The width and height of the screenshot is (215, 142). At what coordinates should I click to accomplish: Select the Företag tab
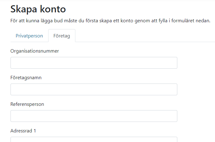(62, 36)
